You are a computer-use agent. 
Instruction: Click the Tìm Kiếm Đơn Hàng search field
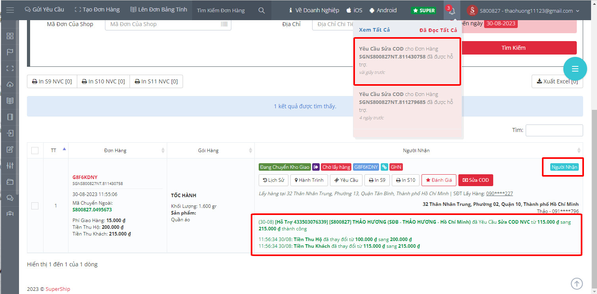point(222,10)
